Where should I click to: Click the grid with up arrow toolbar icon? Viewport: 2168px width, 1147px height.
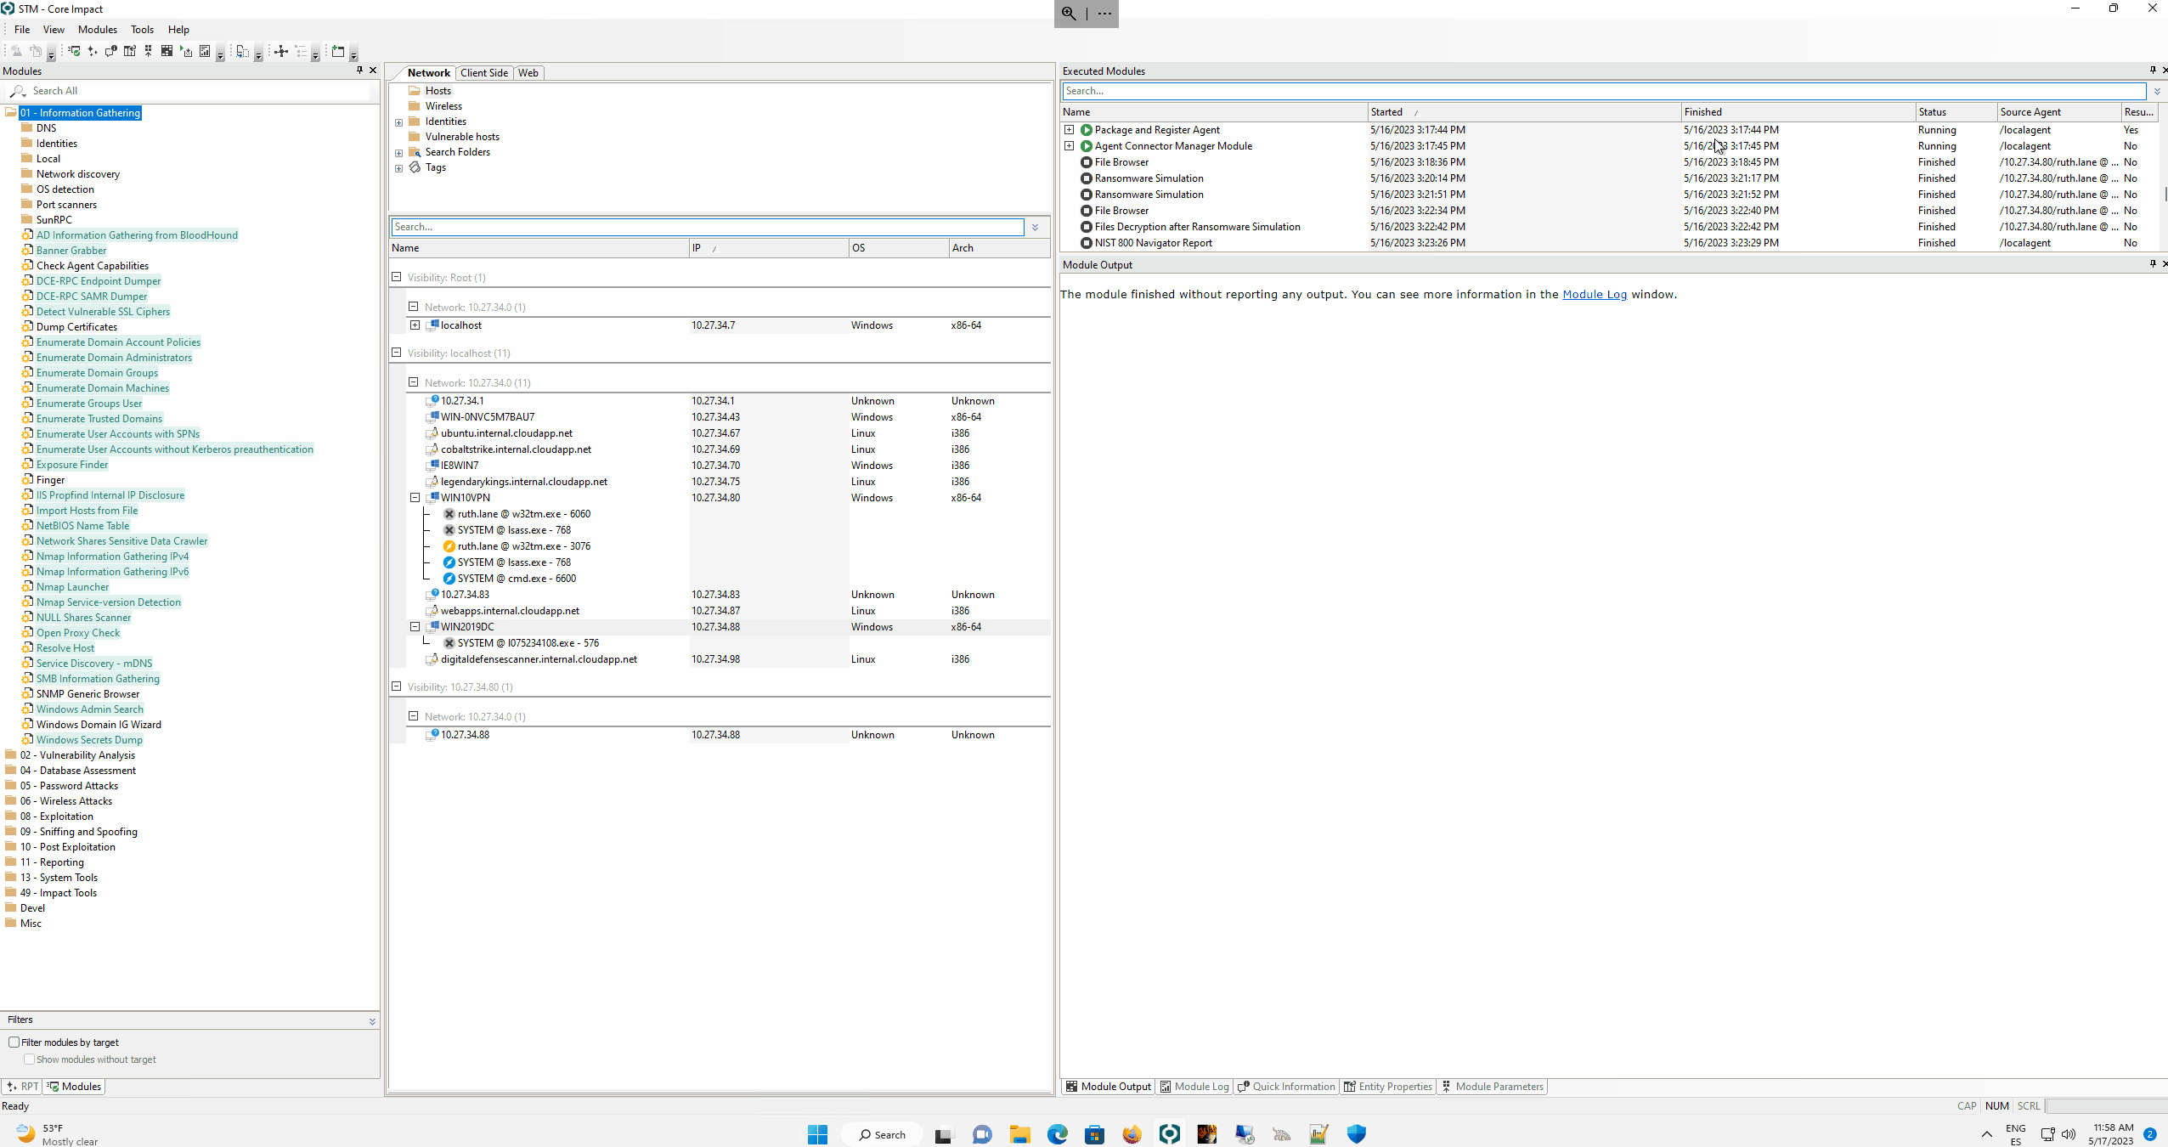coord(148,51)
